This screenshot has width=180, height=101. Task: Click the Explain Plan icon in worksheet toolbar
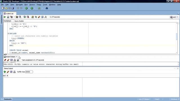point(11,17)
